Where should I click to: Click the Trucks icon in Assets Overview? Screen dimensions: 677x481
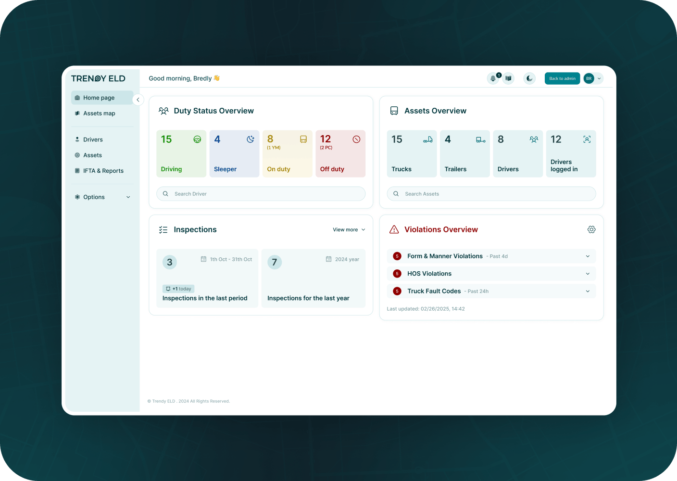(427, 139)
